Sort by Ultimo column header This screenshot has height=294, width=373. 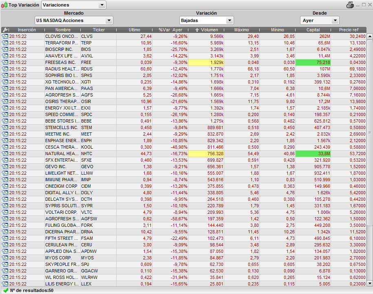[135, 30]
